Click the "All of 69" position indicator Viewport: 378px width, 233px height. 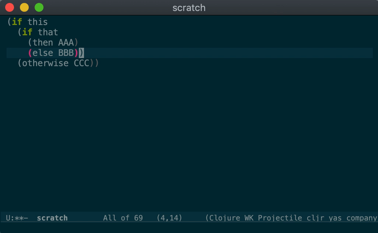[123, 218]
